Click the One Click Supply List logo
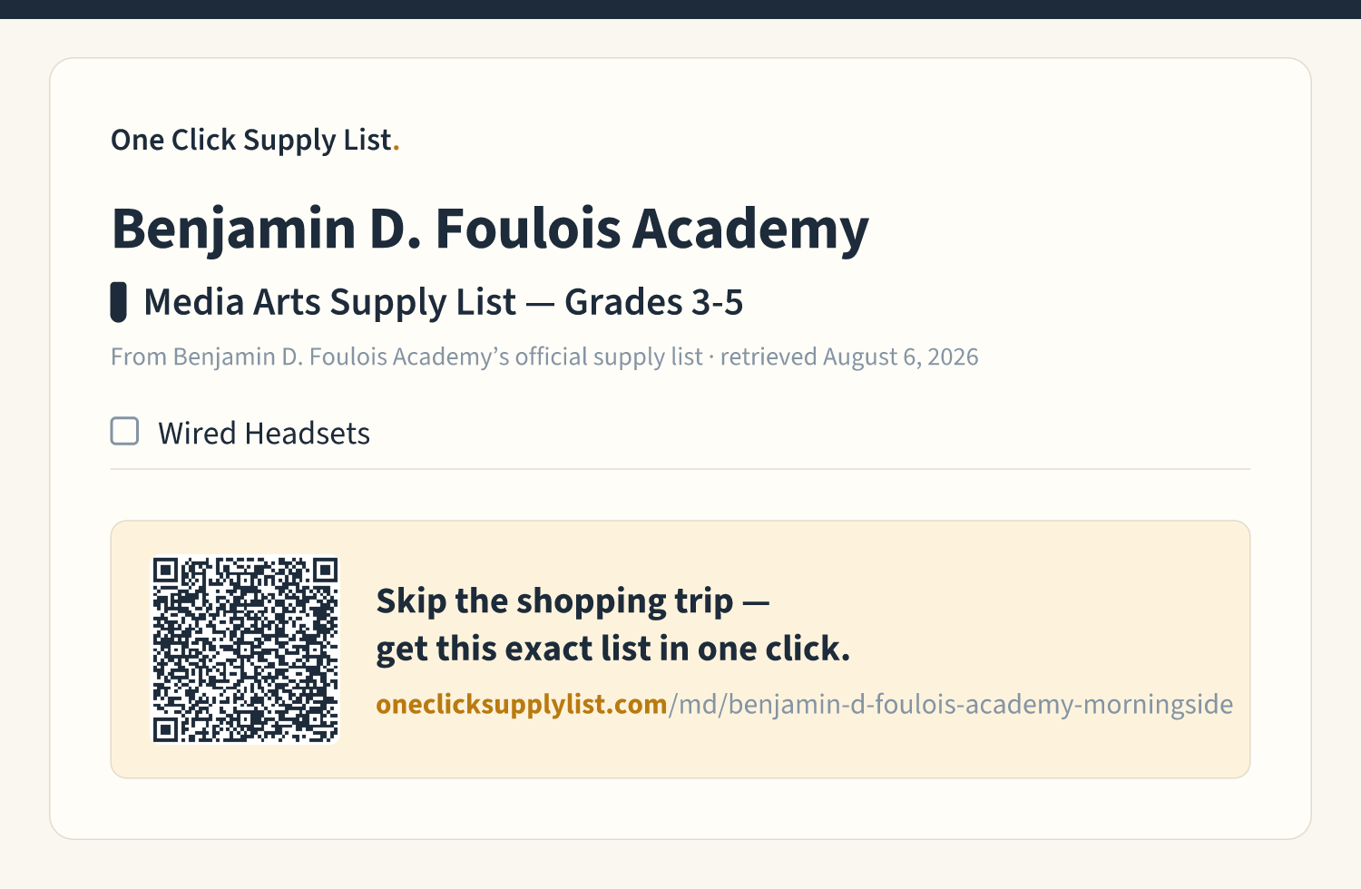 [x=255, y=140]
